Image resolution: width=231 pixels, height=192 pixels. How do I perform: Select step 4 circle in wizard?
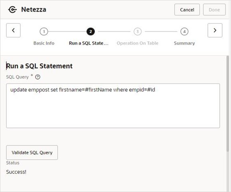pyautogui.click(x=184, y=31)
